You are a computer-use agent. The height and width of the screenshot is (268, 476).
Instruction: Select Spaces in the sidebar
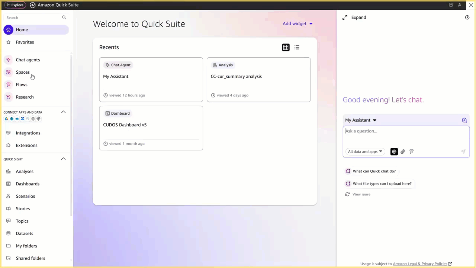23,72
